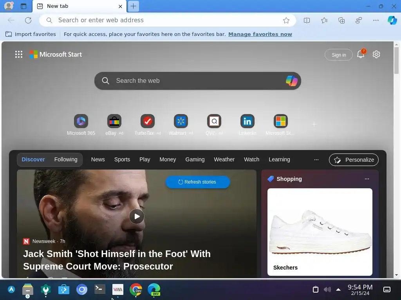This screenshot has width=401, height=300.
Task: Open the Money feed tab
Action: pyautogui.click(x=168, y=159)
